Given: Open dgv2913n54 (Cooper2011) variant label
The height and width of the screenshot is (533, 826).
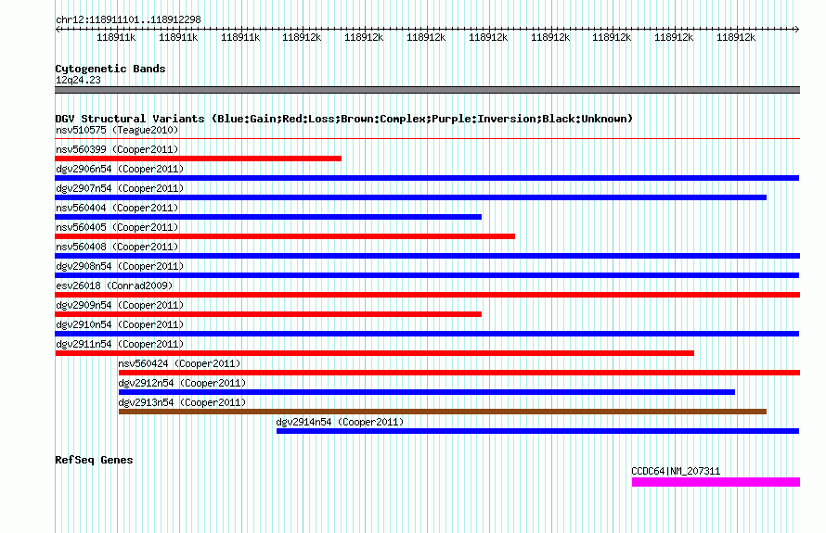Looking at the screenshot, I should click(182, 402).
